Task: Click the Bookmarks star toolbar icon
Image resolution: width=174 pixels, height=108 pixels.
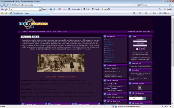Action: click(x=69, y=9)
